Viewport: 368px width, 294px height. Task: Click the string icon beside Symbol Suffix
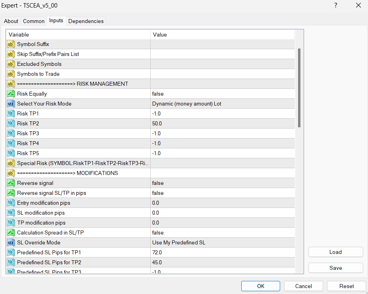11,44
